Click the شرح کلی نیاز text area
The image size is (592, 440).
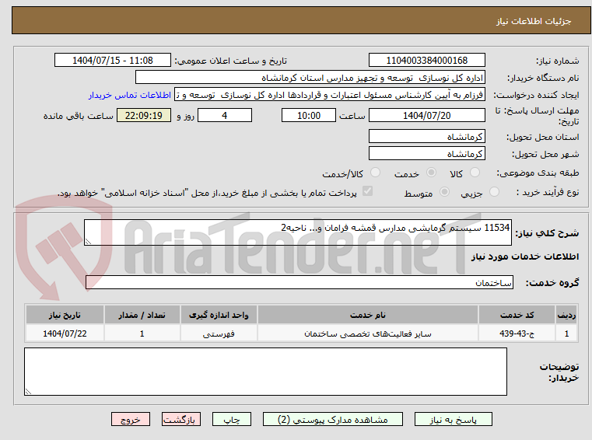(x=297, y=232)
